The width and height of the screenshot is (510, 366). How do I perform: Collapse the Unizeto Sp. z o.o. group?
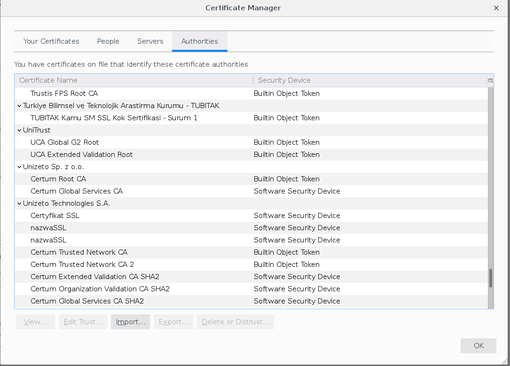pos(19,167)
